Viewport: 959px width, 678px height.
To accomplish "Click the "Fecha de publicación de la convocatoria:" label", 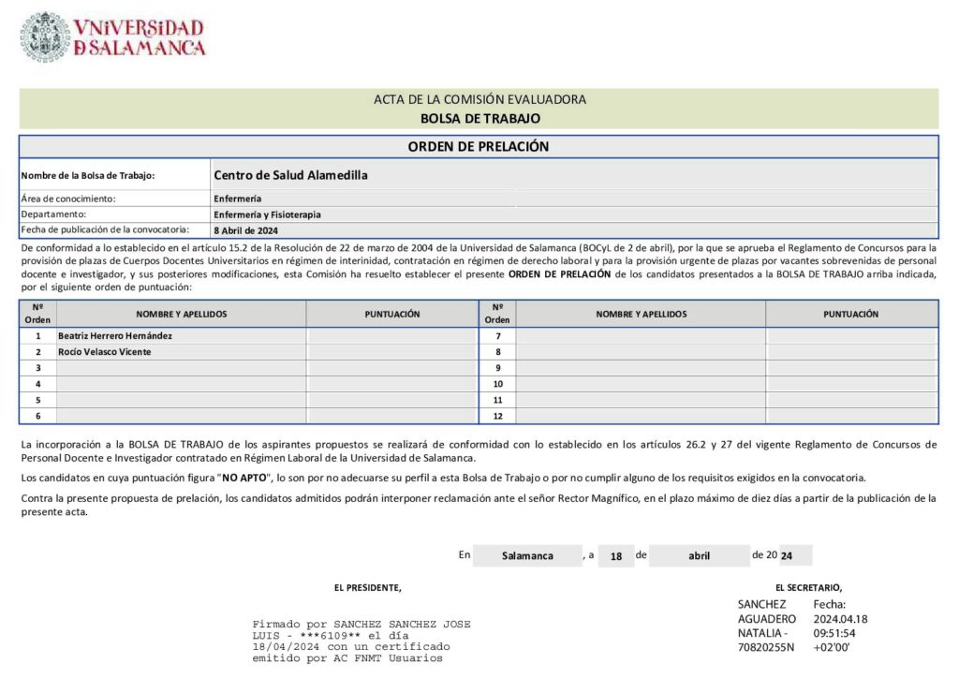I will pyautogui.click(x=105, y=229).
